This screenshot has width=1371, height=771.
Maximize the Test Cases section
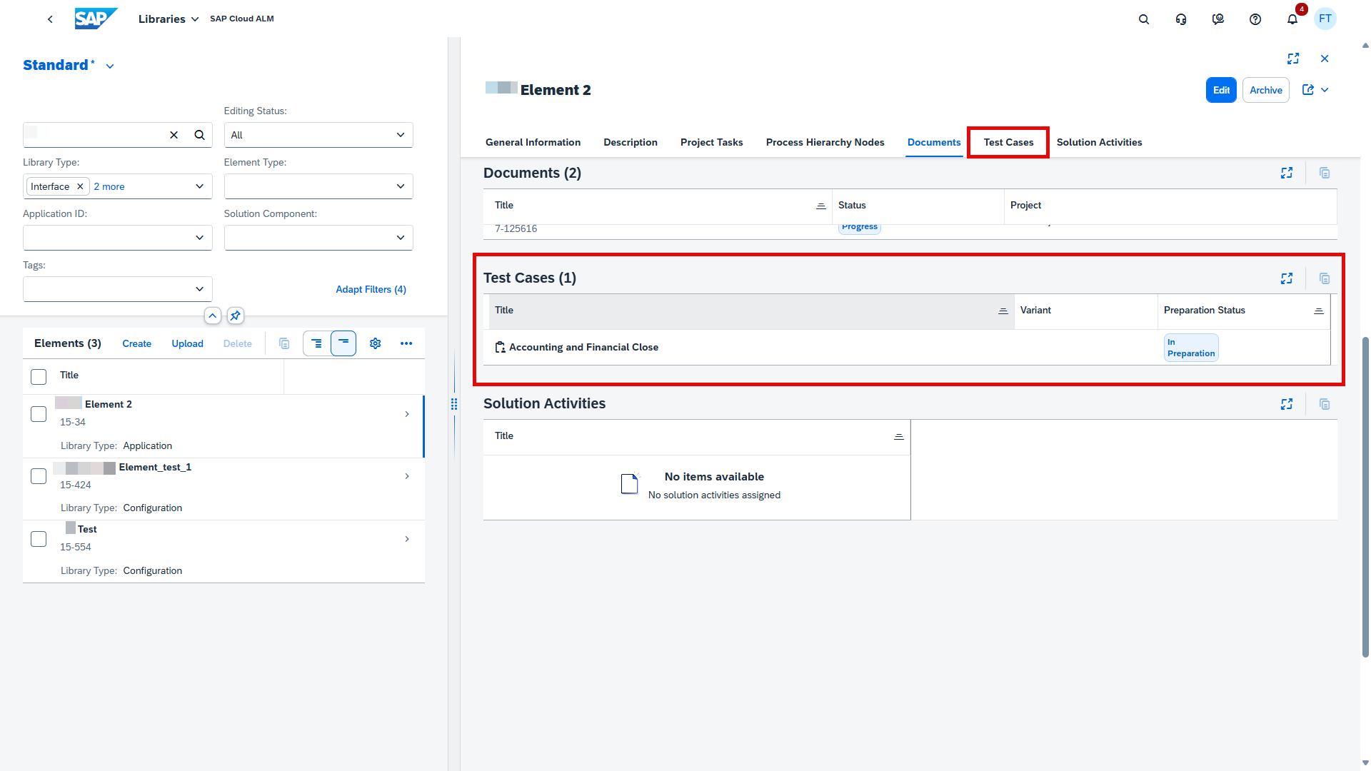pyautogui.click(x=1286, y=278)
